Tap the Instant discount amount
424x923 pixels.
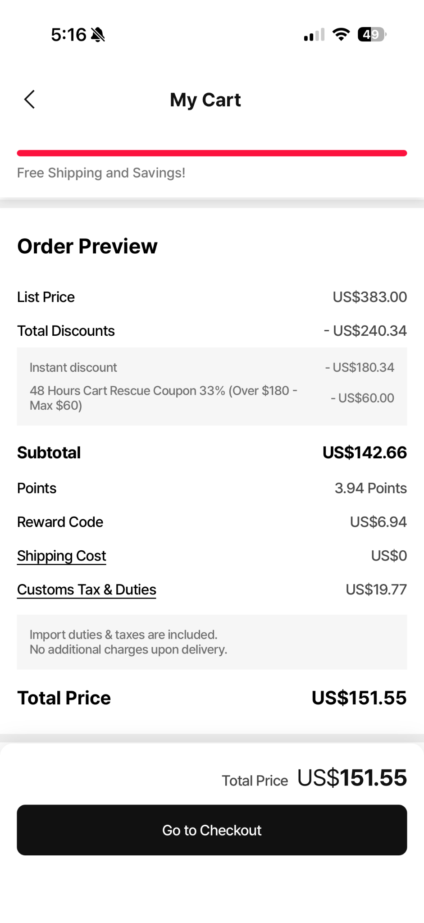(x=360, y=367)
